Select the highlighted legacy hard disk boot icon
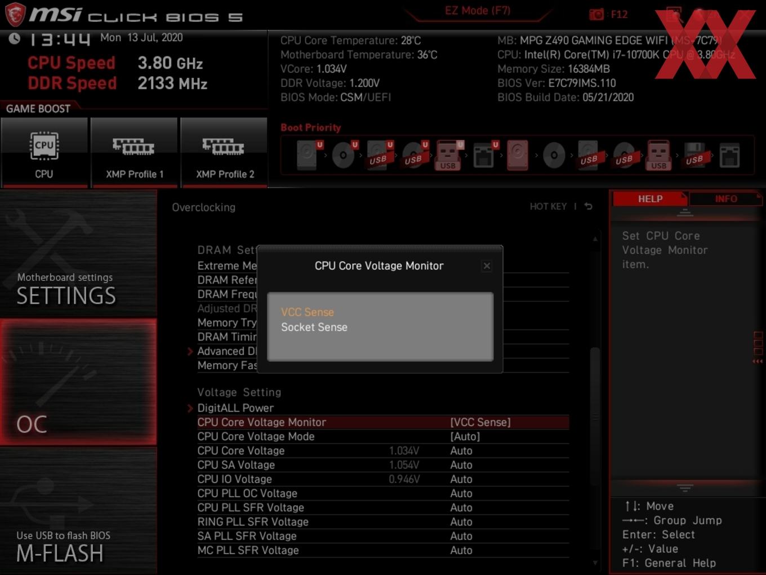The height and width of the screenshot is (575, 766). tap(518, 155)
